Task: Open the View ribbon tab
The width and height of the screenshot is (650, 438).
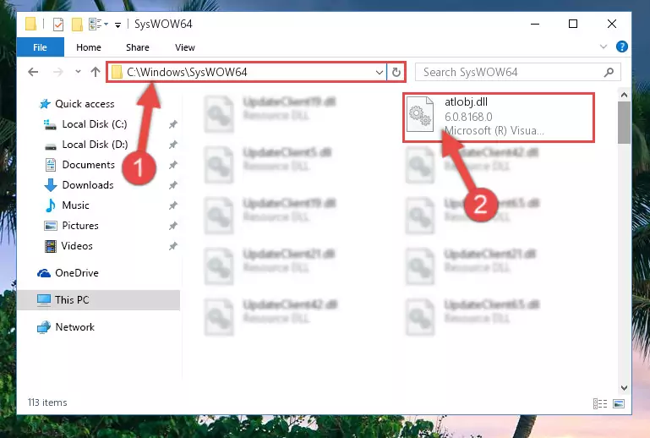Action: 185,47
